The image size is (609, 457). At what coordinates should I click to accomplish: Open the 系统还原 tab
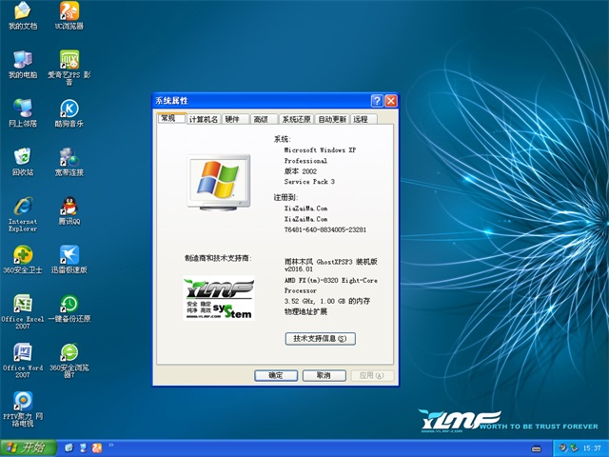point(296,119)
